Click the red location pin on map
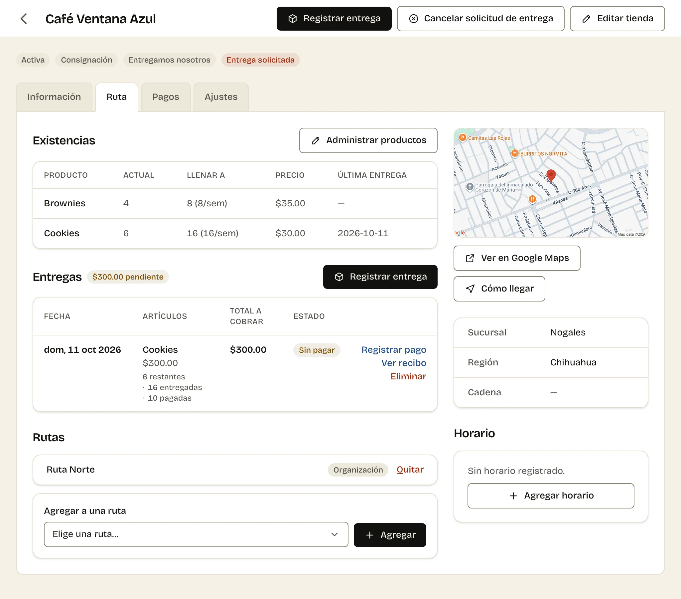681x599 pixels. pyautogui.click(x=551, y=175)
